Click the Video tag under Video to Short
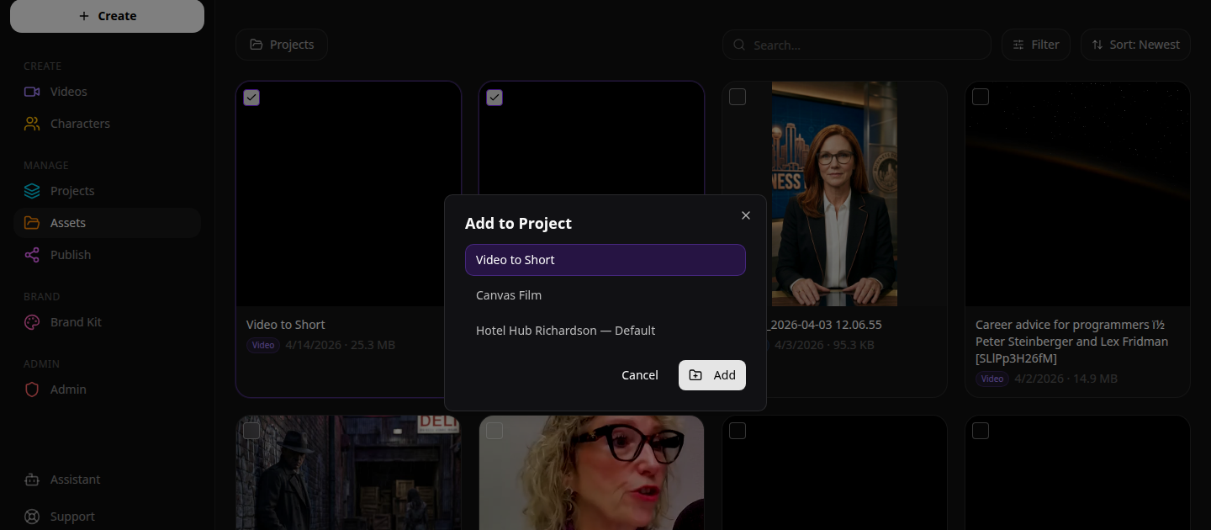This screenshot has width=1211, height=530. (x=263, y=345)
